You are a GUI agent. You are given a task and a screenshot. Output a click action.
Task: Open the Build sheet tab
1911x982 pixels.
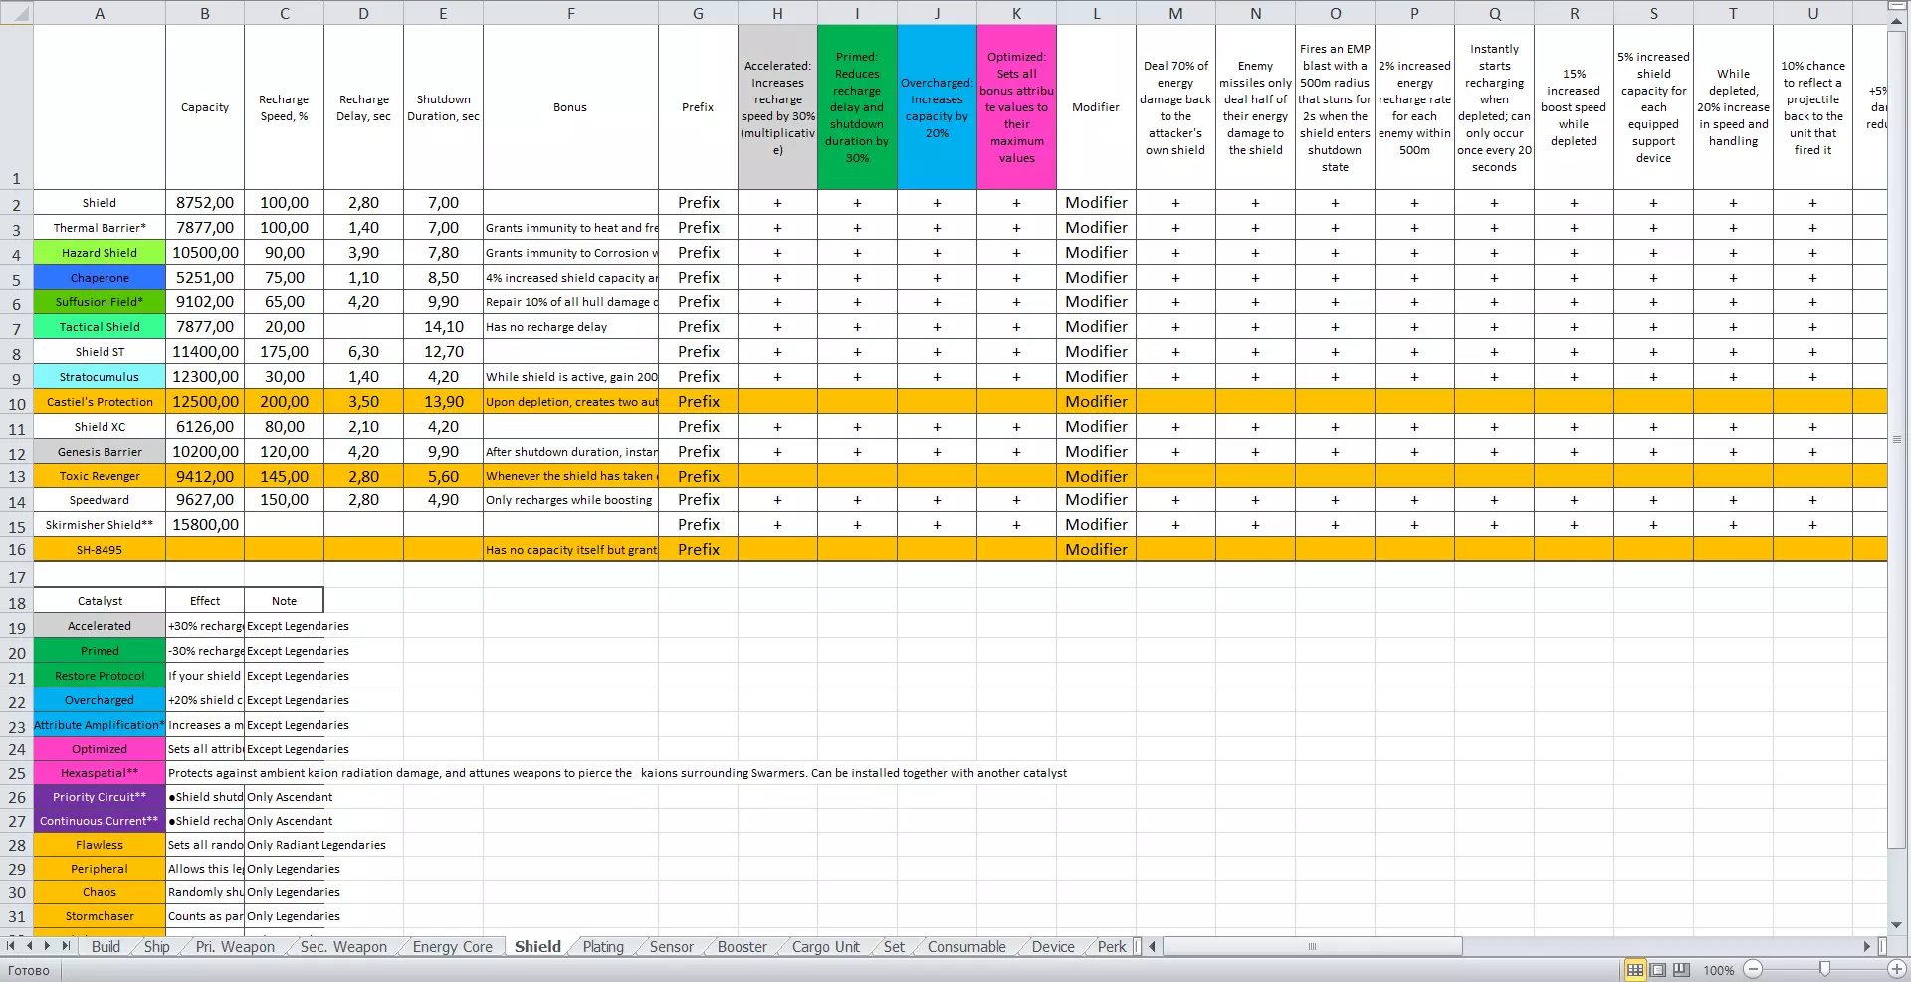pyautogui.click(x=106, y=947)
